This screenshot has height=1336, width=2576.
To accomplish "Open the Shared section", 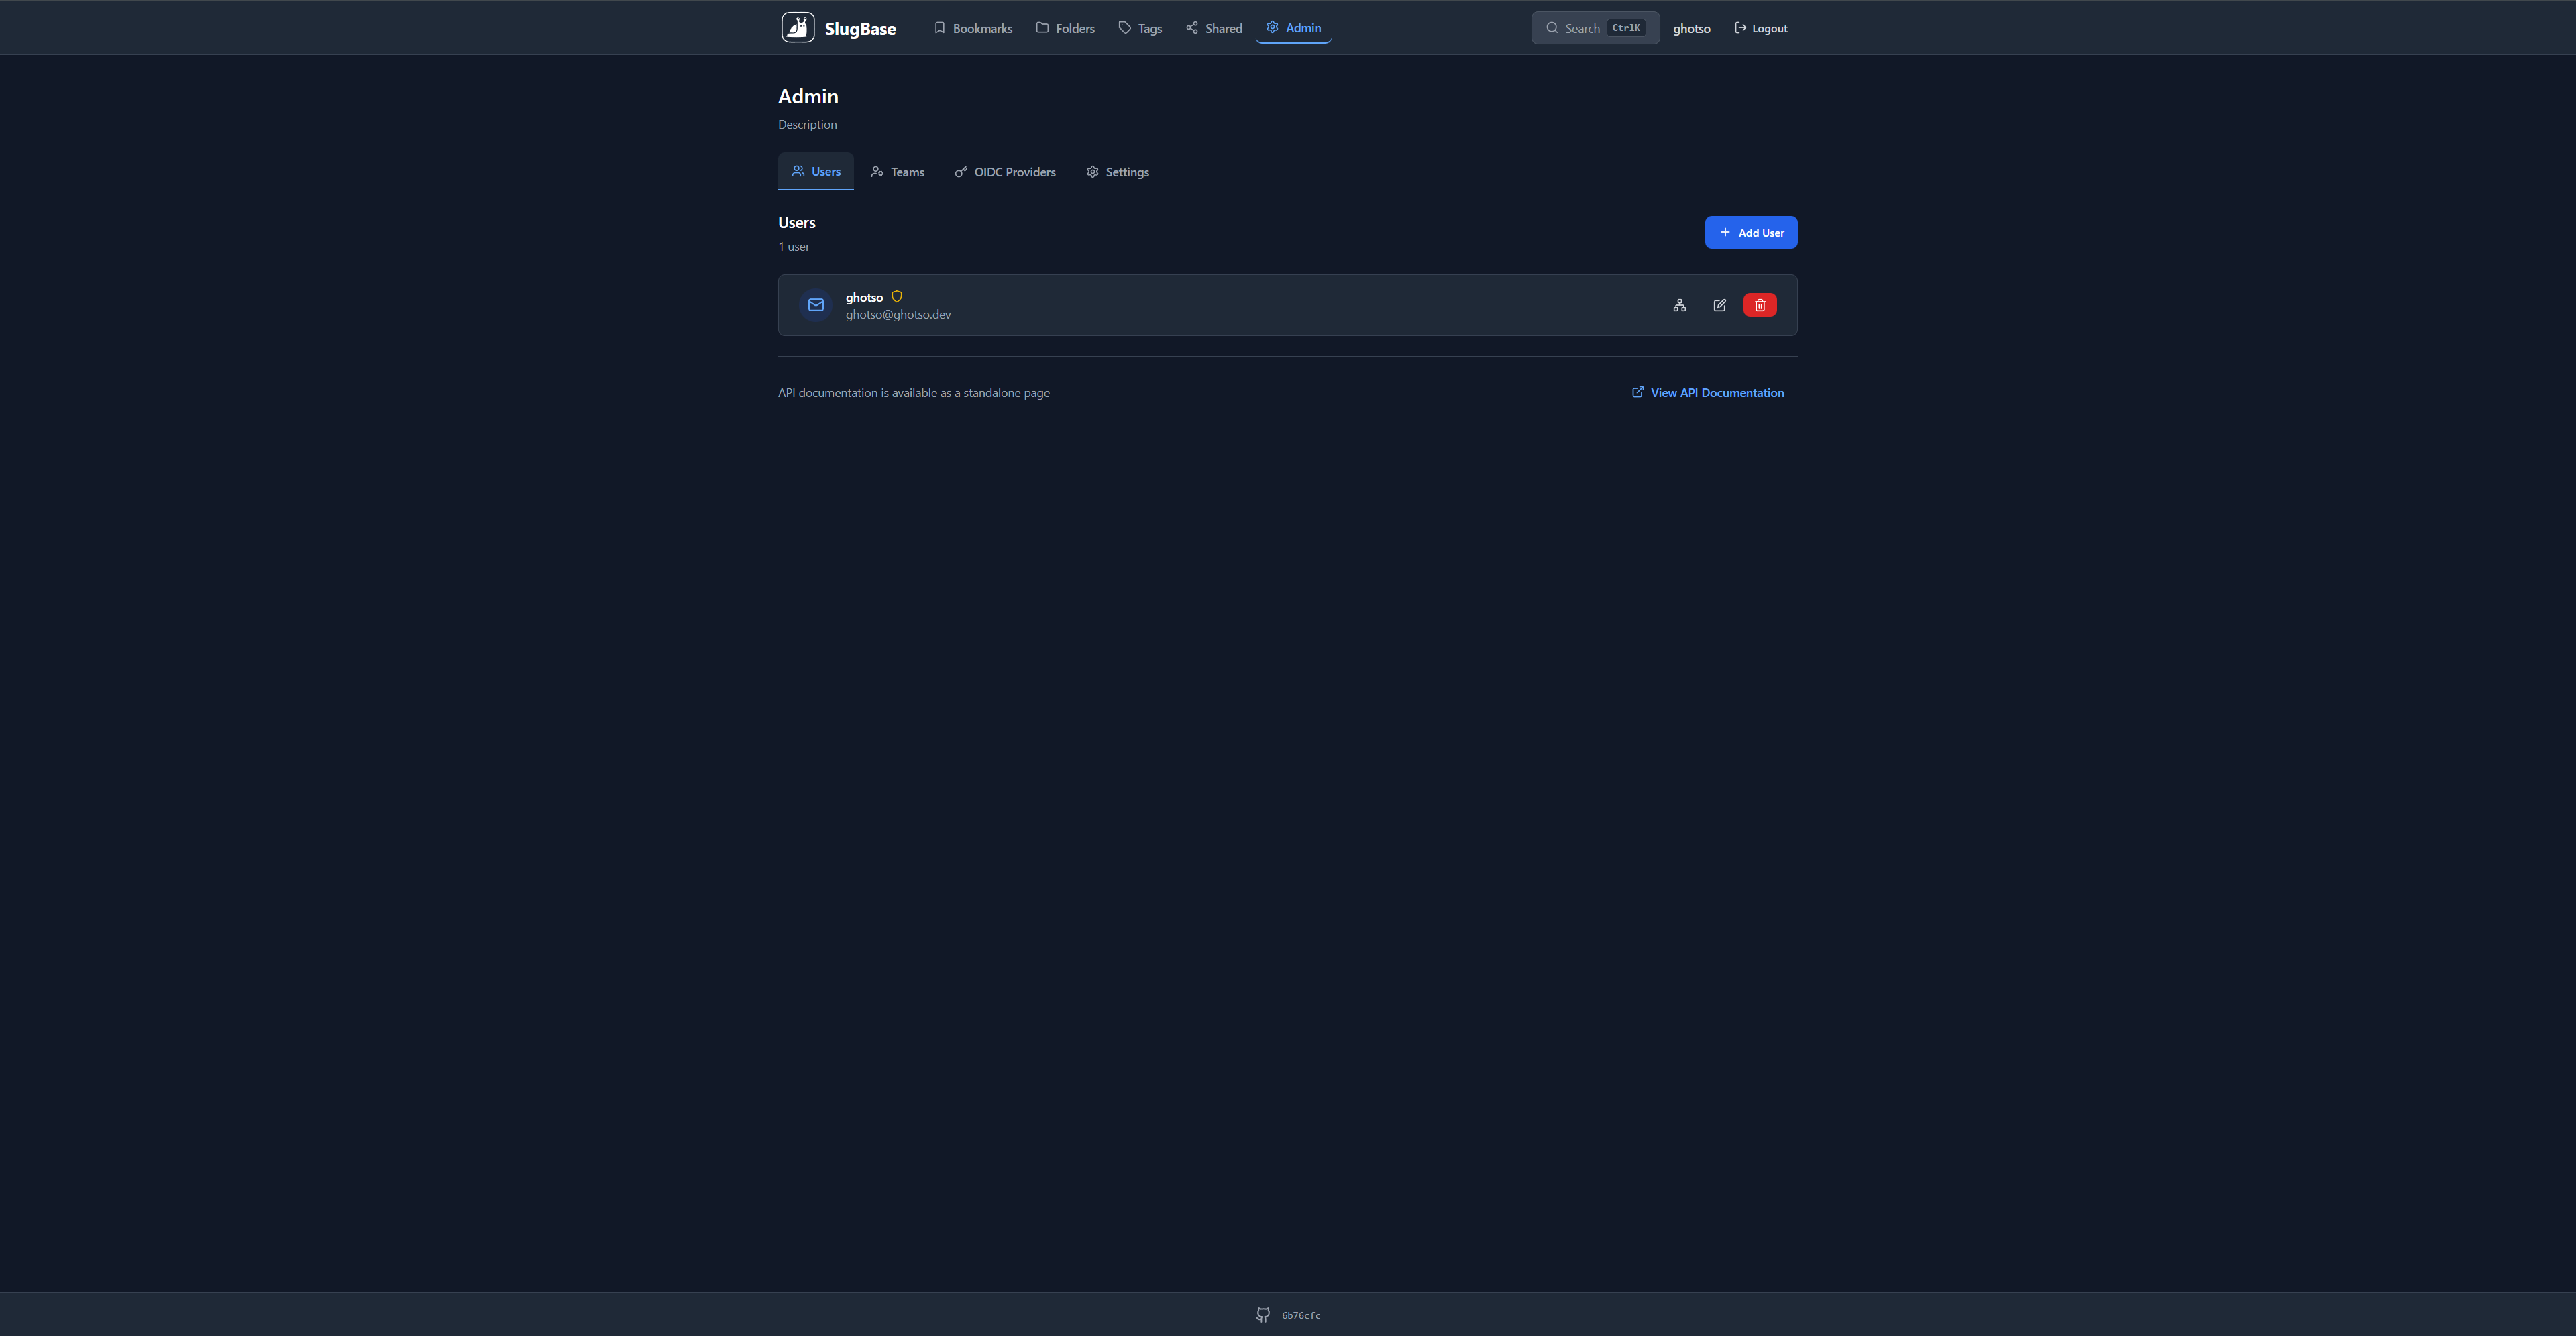I will pyautogui.click(x=1213, y=27).
